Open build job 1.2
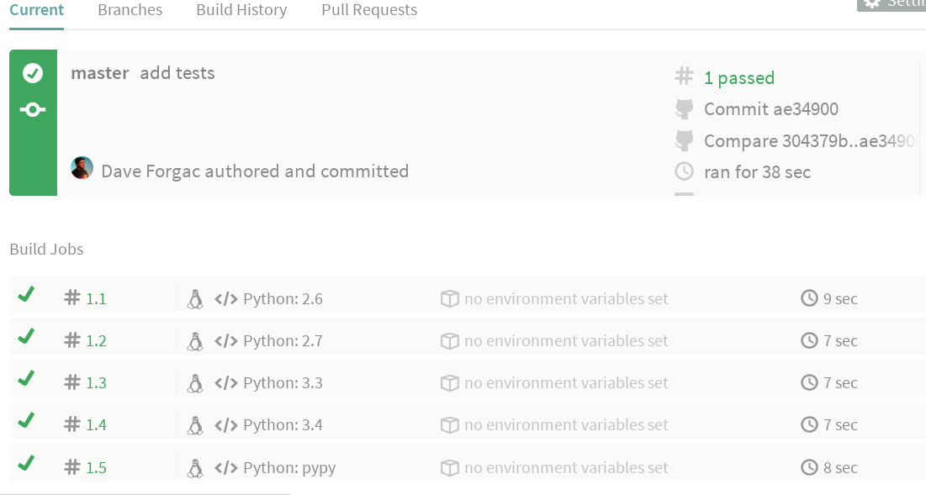Image resolution: width=926 pixels, height=495 pixels. coord(96,340)
